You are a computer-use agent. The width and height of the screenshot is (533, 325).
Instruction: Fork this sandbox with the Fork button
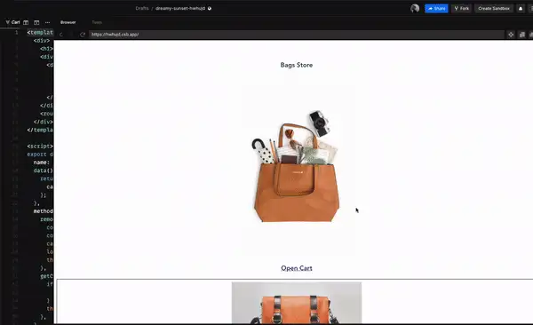(461, 9)
